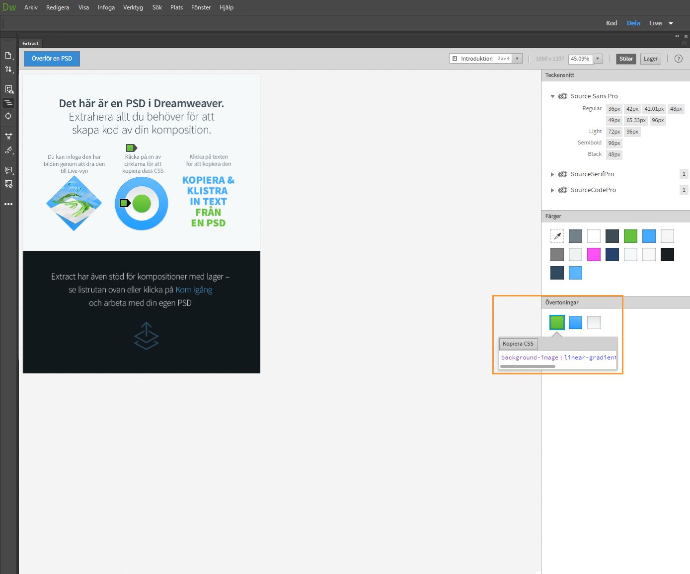The height and width of the screenshot is (574, 690).
Task: Click the KOPIERA & KLISTRA text block
Action: (209, 202)
